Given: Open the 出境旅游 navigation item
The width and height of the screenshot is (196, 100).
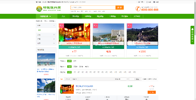Looking at the screenshot, I should coord(88,16).
